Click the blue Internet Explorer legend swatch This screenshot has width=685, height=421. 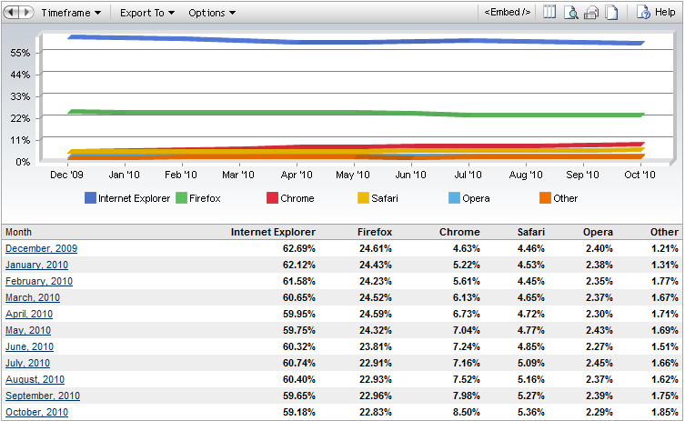90,197
